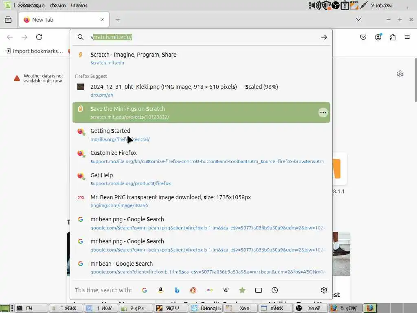Open new tab page customize gear
The height and width of the screenshot is (313, 417).
click(400, 74)
